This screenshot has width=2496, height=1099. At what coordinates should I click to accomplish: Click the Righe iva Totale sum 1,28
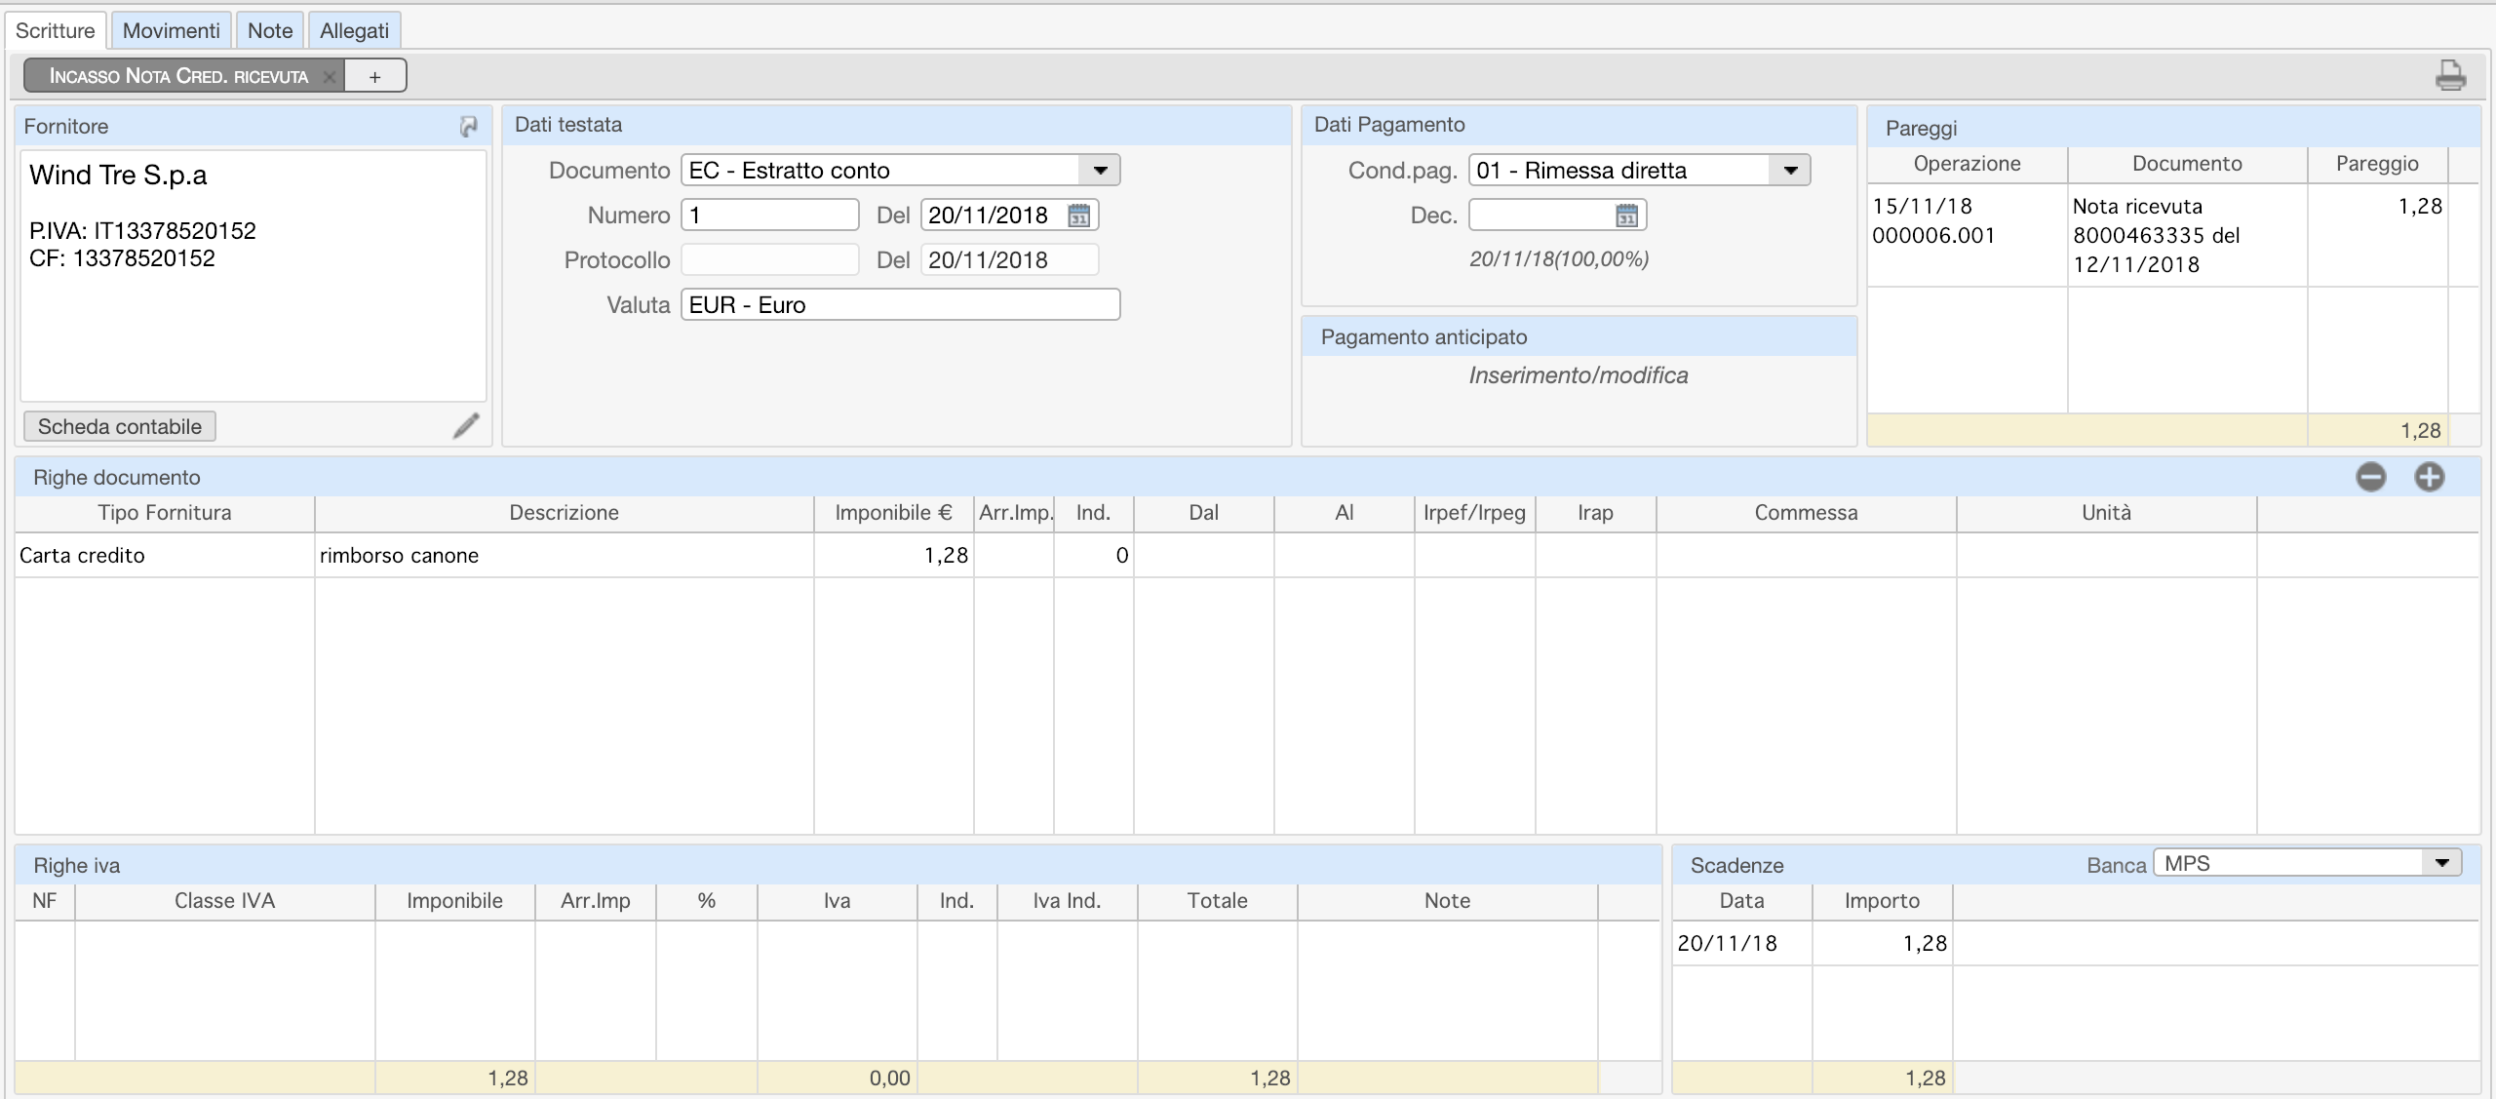[x=1218, y=1079]
